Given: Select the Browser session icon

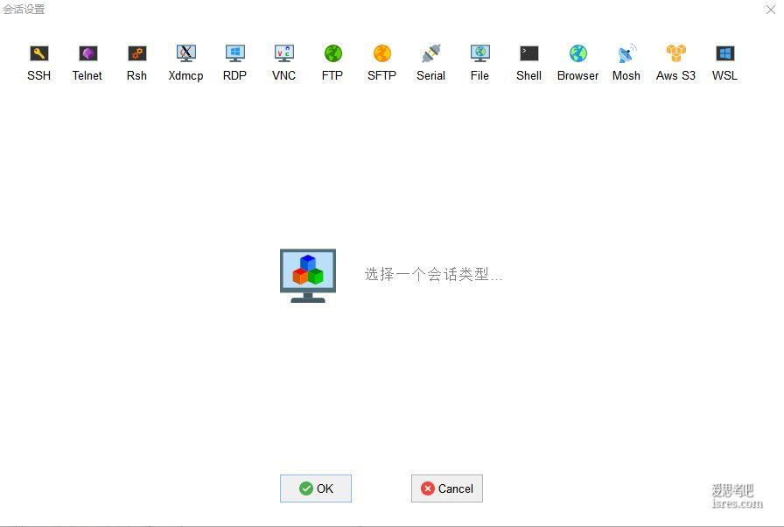Looking at the screenshot, I should (578, 53).
